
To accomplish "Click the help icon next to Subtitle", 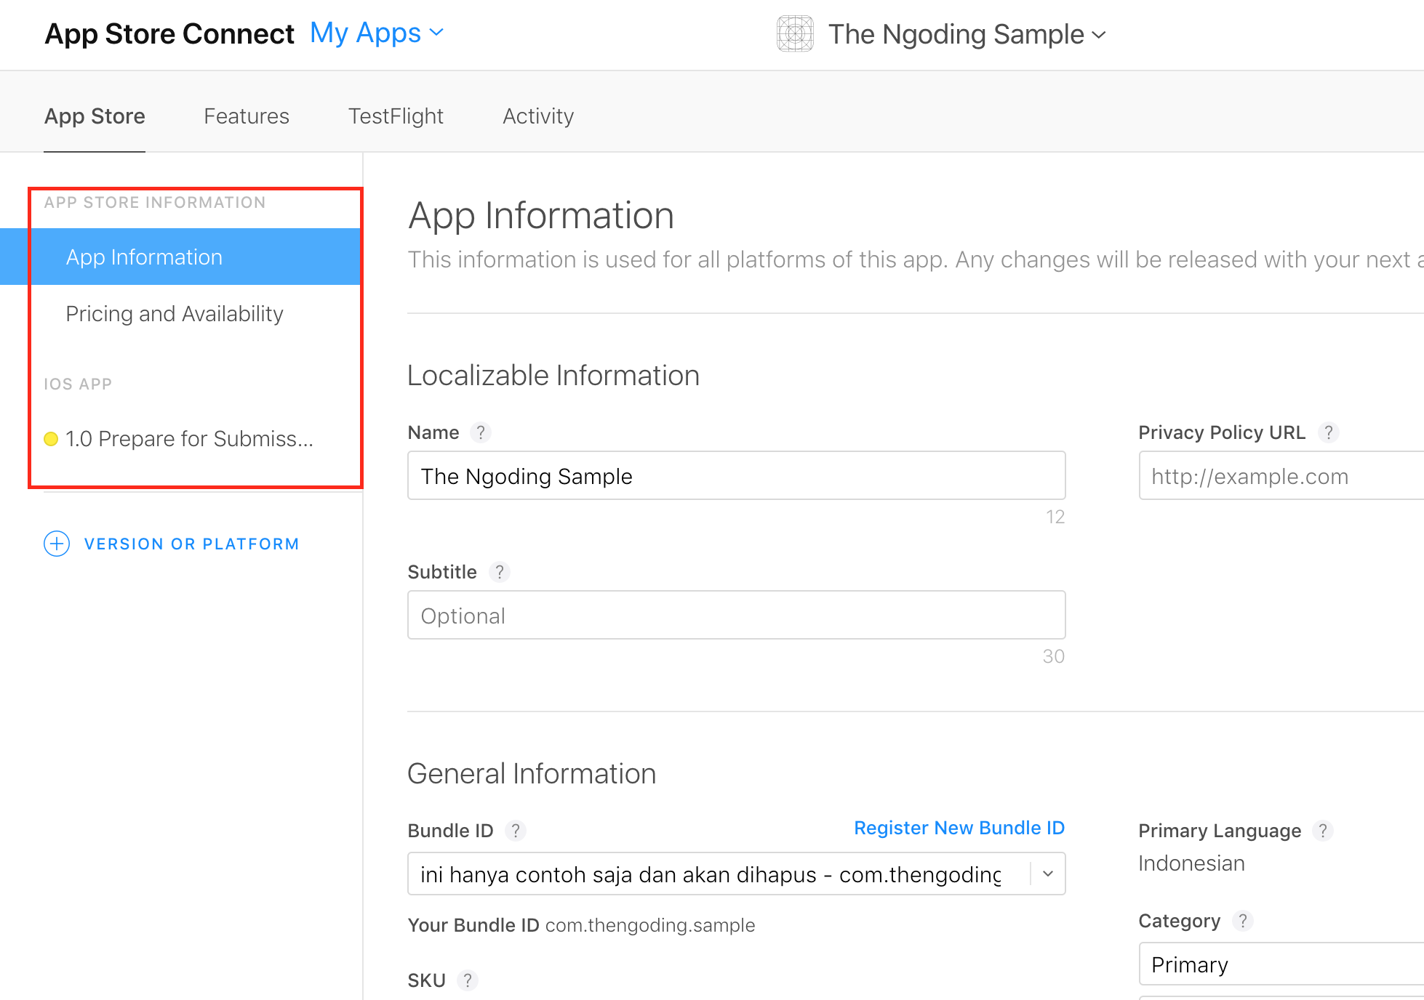I will (x=499, y=572).
